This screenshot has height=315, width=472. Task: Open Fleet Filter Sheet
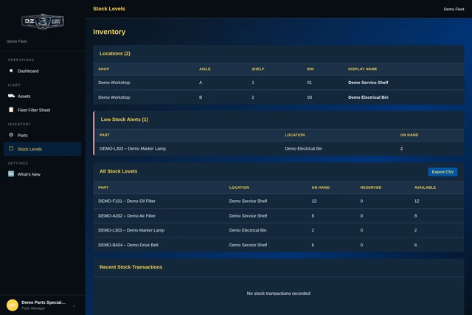[43, 110]
